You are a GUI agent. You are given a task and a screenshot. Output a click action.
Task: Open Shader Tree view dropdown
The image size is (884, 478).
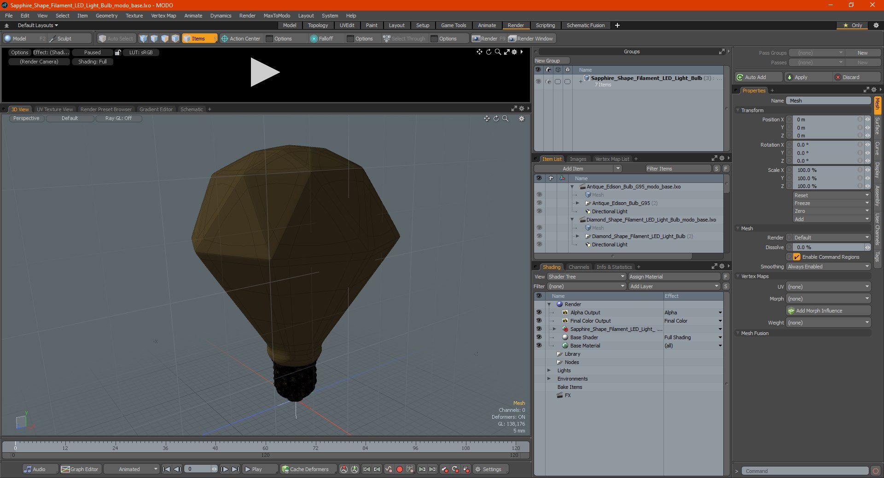pos(586,277)
